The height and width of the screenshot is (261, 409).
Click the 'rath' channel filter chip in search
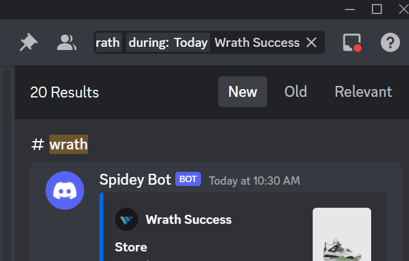click(108, 42)
